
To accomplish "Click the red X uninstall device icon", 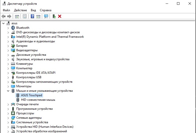I will click(x=60, y=16).
